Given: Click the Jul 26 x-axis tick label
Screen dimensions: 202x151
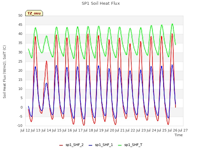Looking at the screenshot, I should click(x=173, y=130).
